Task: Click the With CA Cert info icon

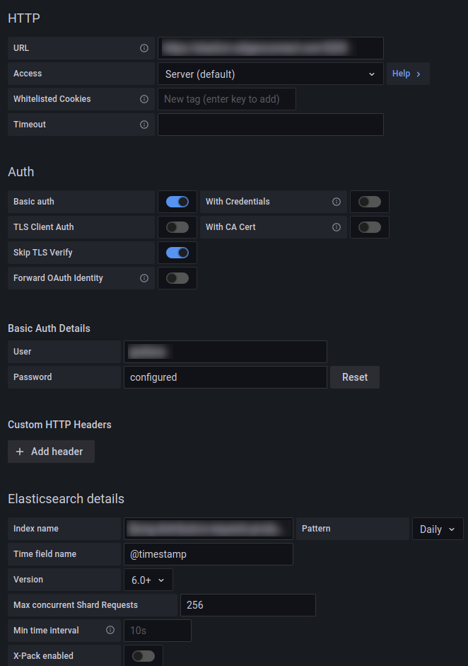Action: 336,227
